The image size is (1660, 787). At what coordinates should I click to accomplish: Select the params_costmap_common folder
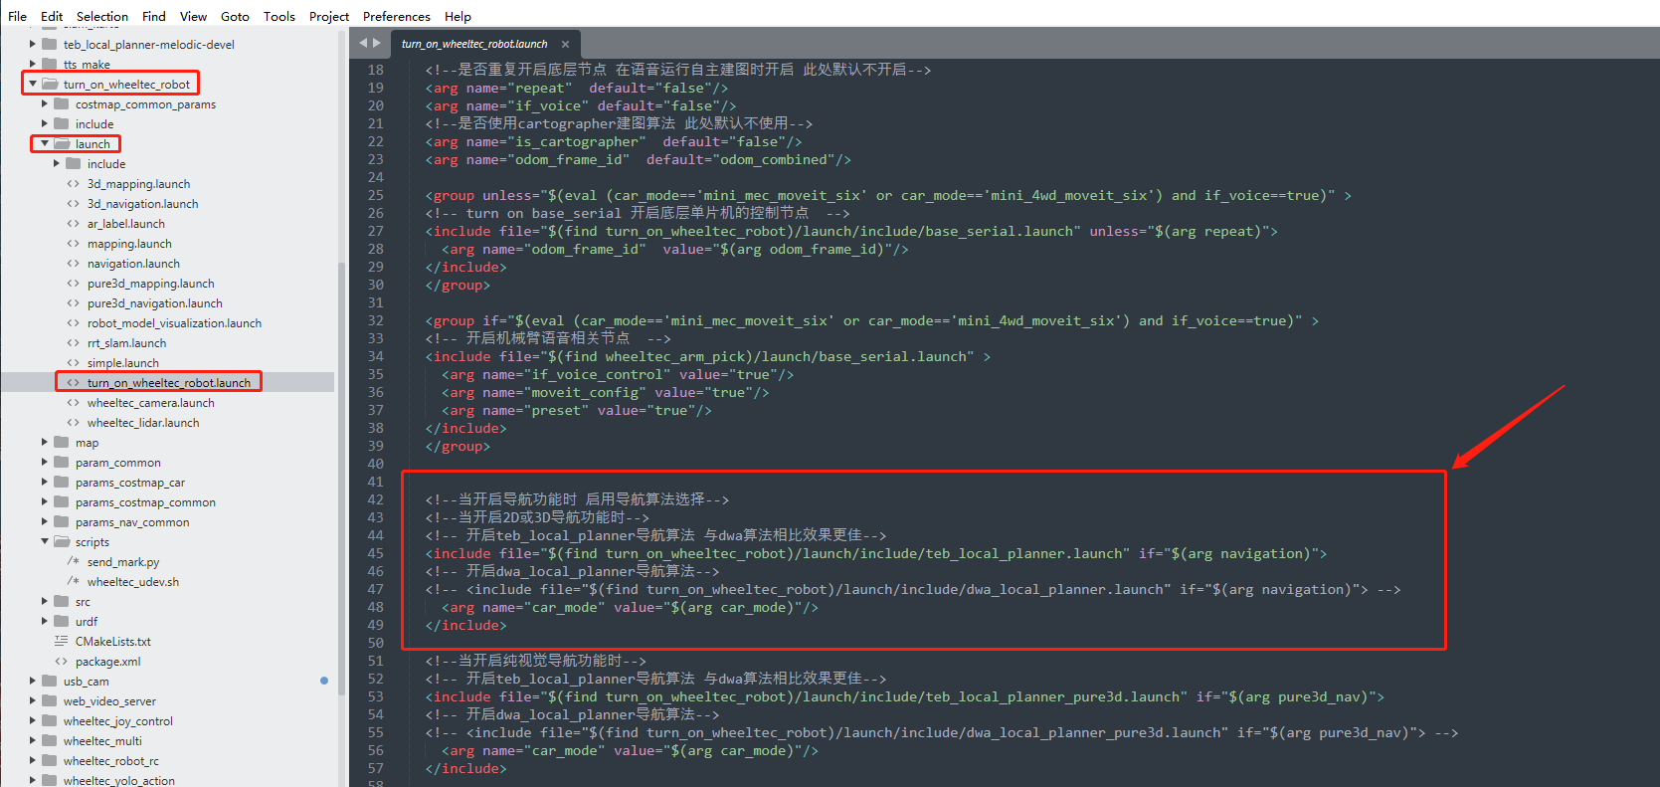coord(145,502)
